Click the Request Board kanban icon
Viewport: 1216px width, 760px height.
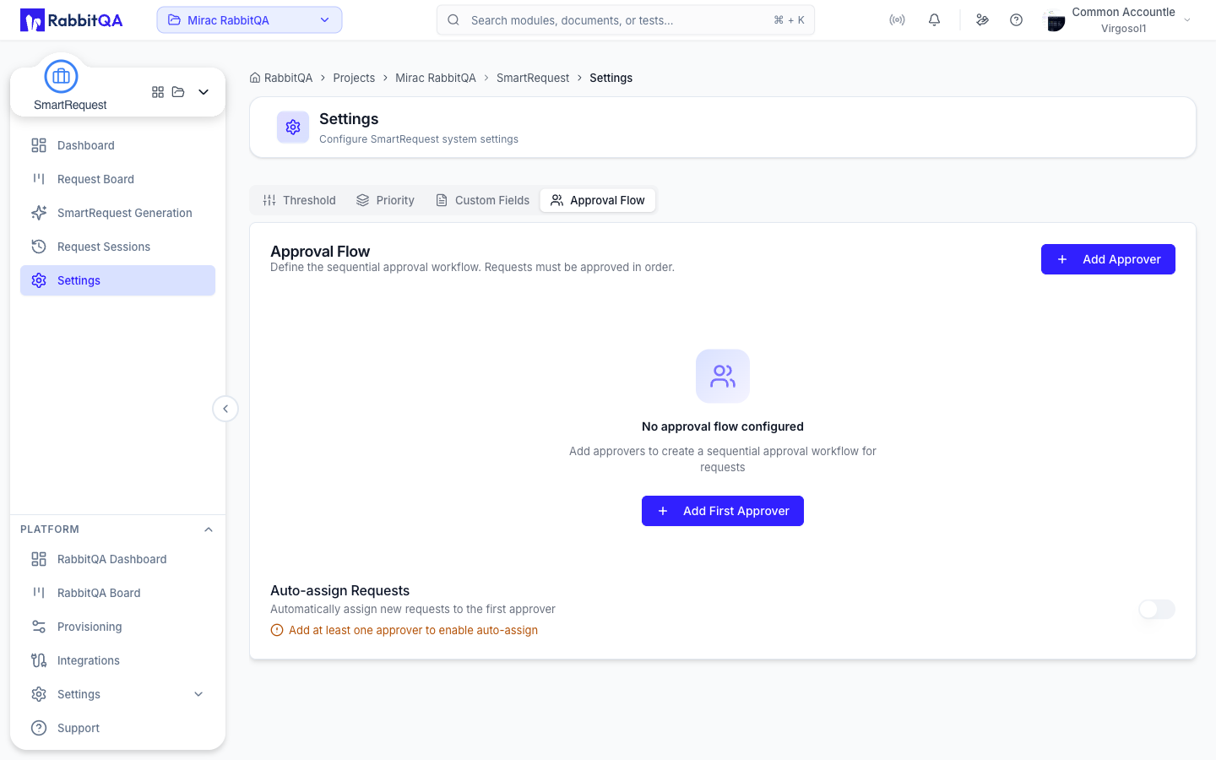pyautogui.click(x=39, y=179)
